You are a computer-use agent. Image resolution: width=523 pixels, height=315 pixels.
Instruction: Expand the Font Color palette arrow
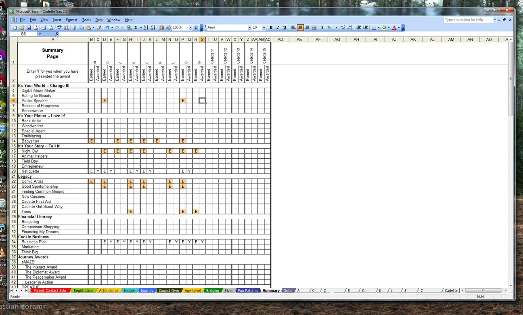click(x=399, y=28)
